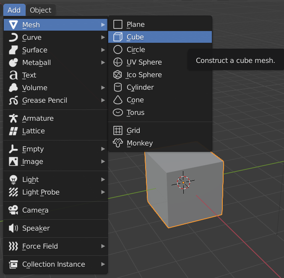284x278 pixels.
Task: Click the Cone icon
Action: 118,100
